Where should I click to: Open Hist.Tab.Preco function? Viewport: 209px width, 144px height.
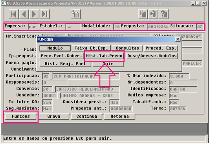(x=104, y=56)
